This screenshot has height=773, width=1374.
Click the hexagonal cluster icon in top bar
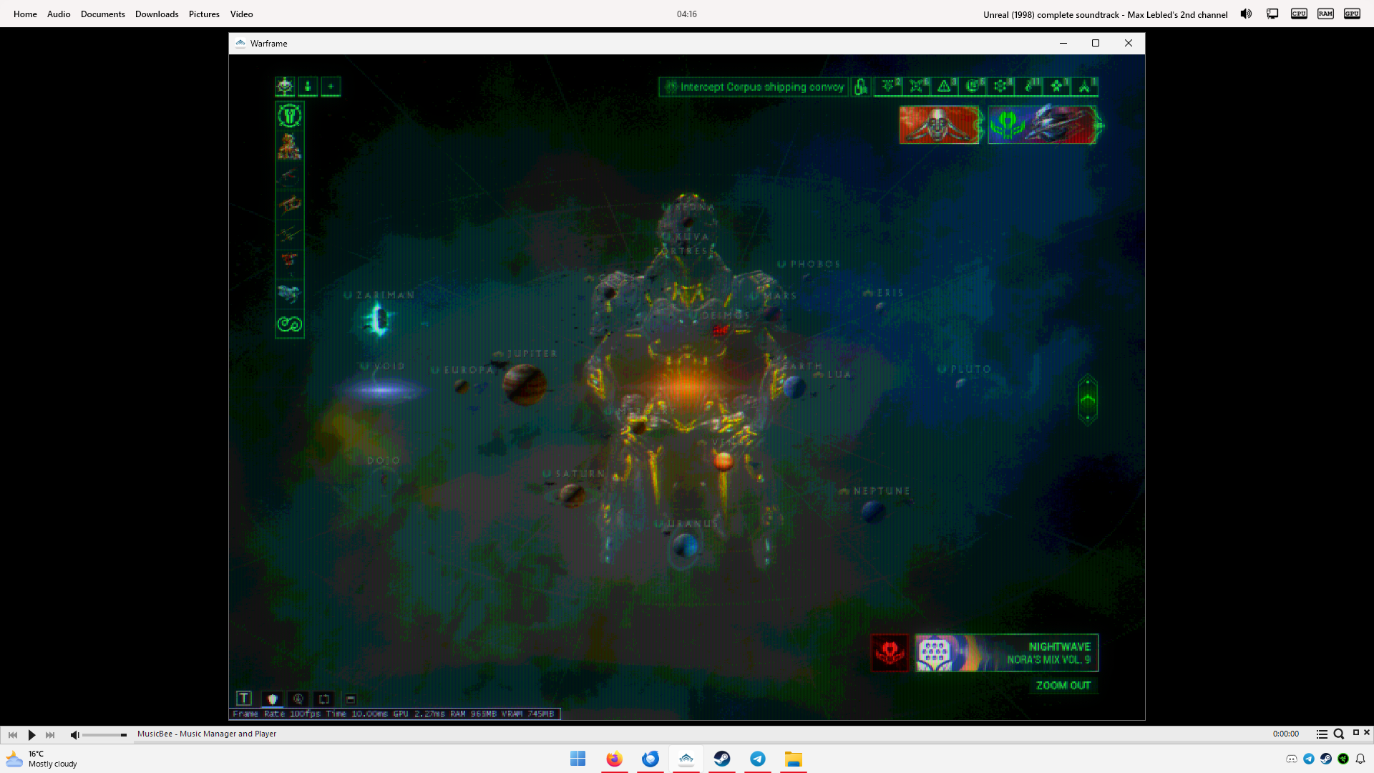pos(1000,87)
